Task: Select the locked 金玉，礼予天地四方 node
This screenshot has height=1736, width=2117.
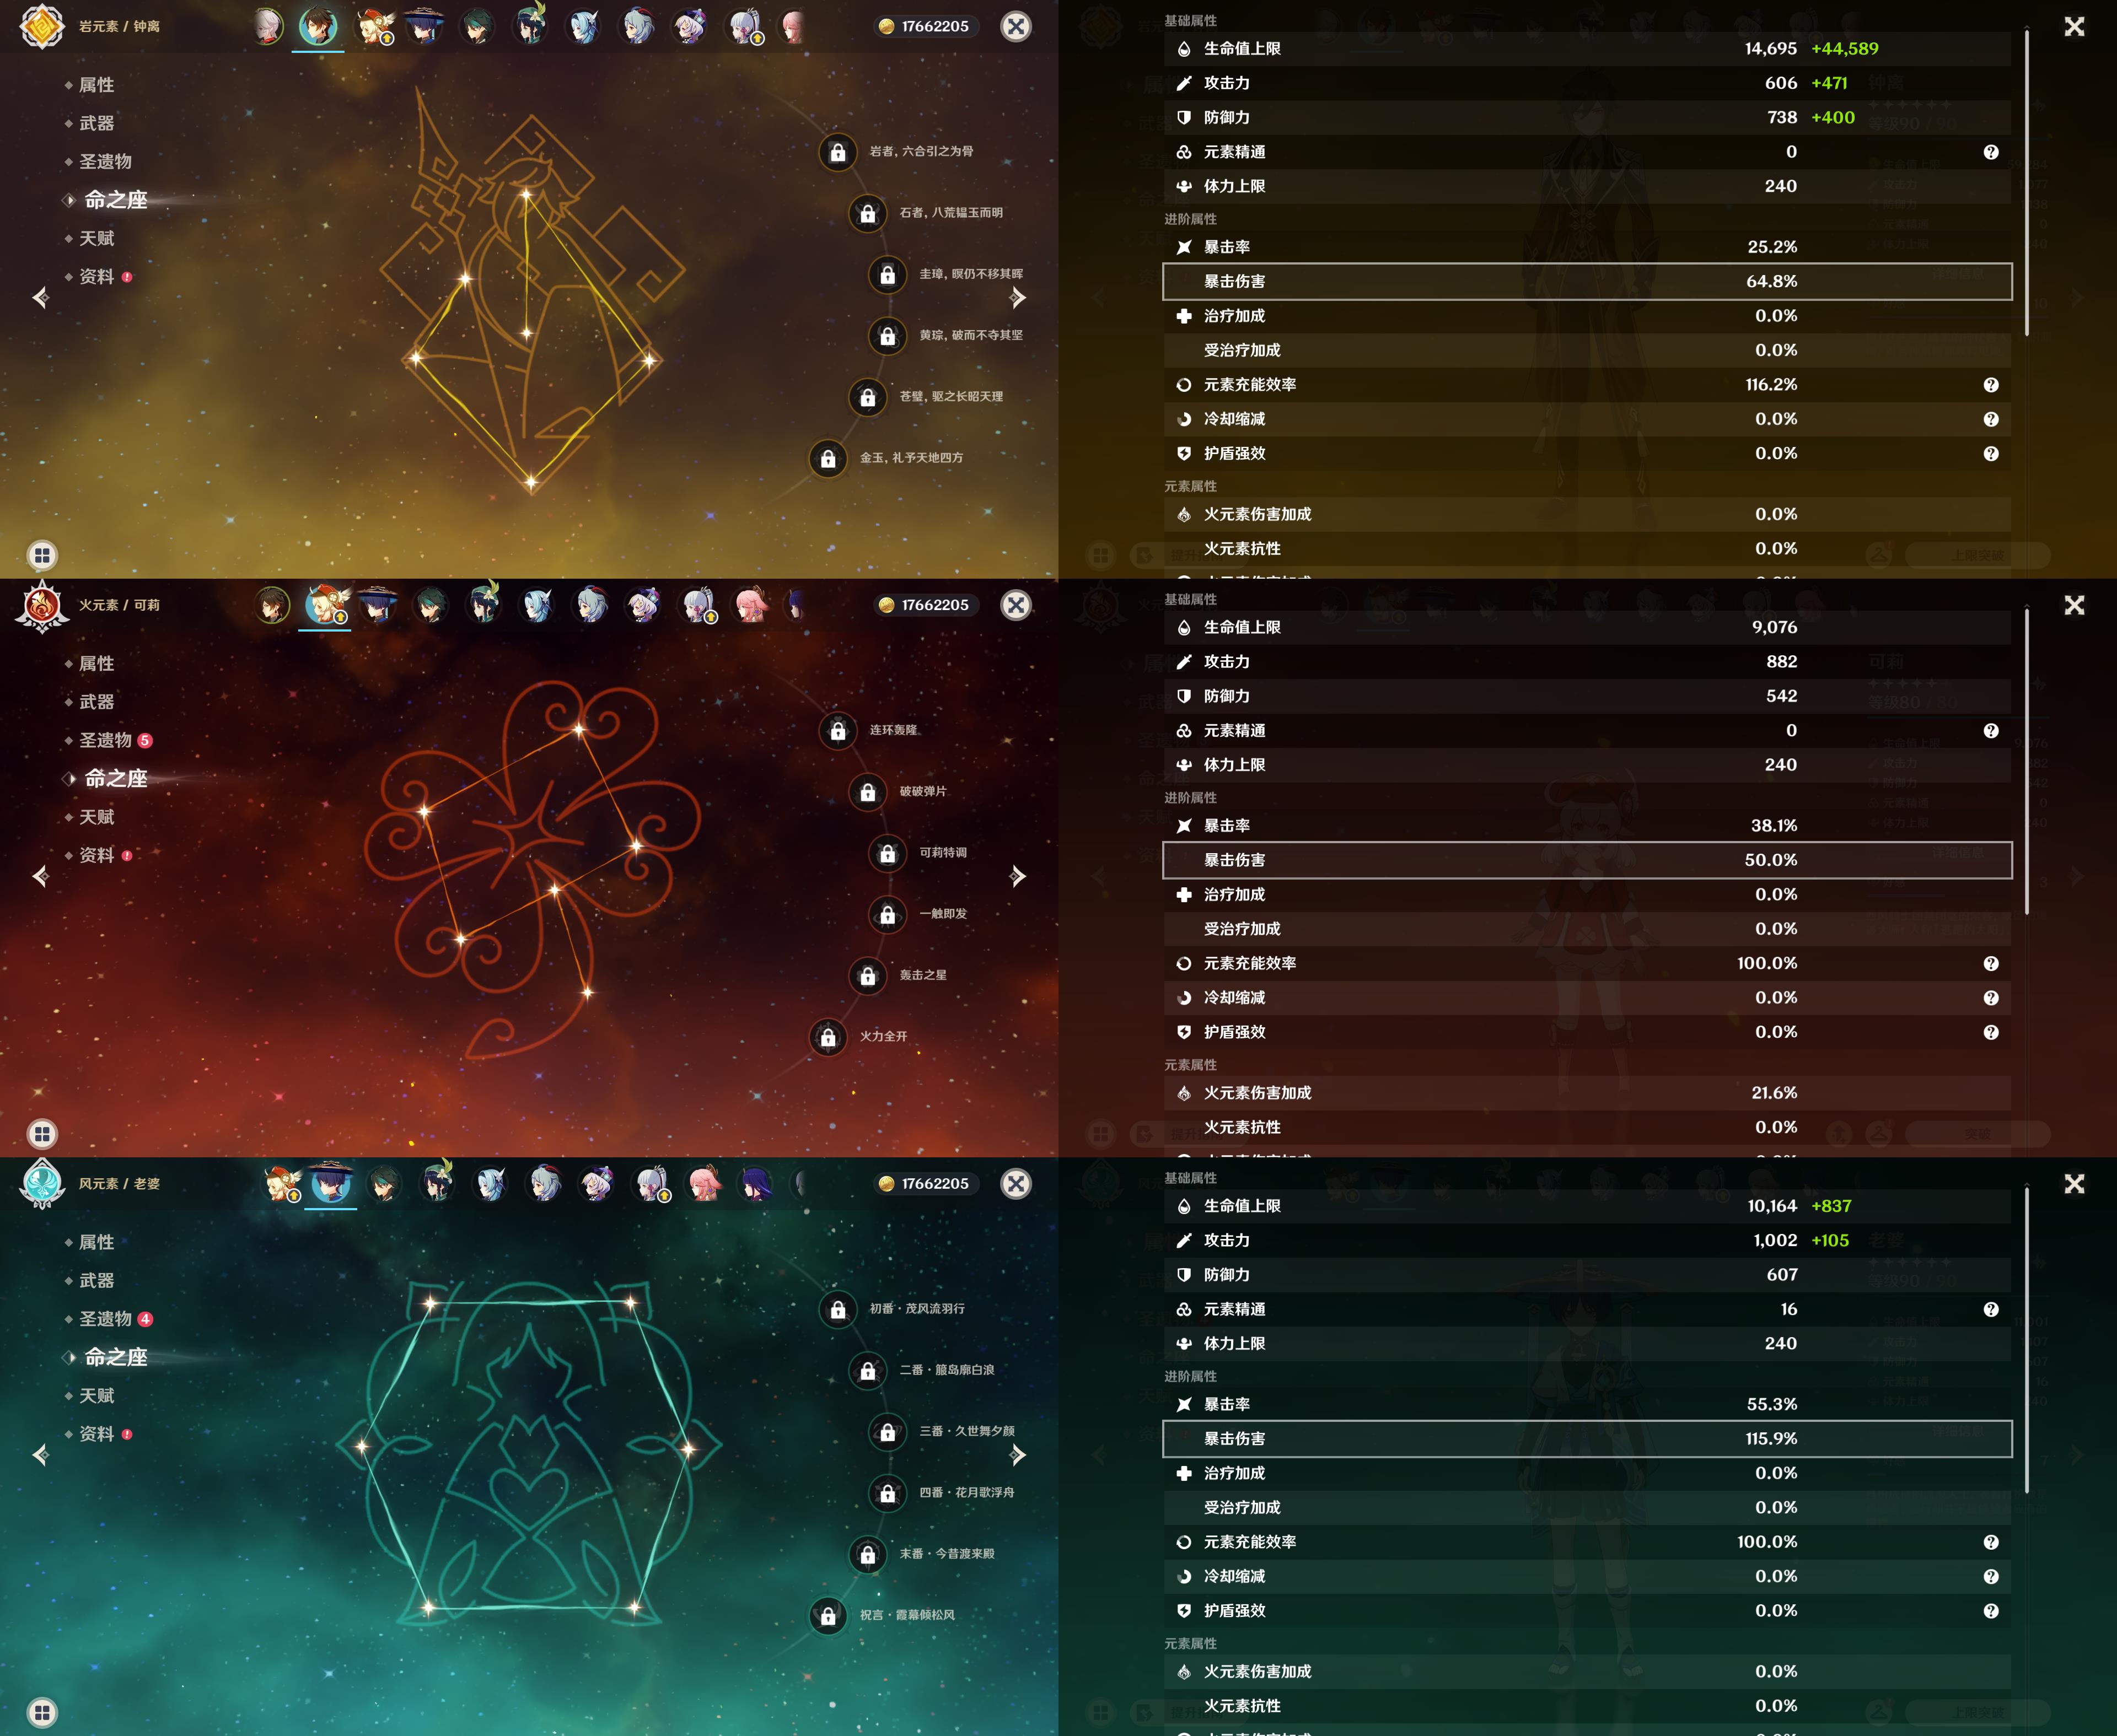Action: (x=829, y=458)
